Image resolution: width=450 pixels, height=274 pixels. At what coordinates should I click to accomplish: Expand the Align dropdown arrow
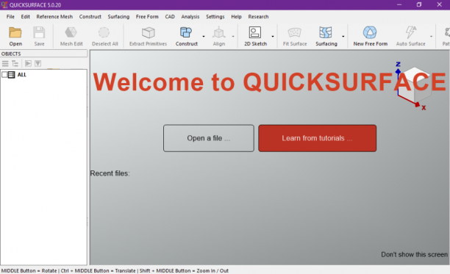pyautogui.click(x=233, y=37)
